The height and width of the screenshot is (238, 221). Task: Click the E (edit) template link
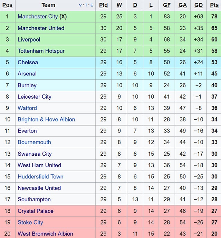92,5
